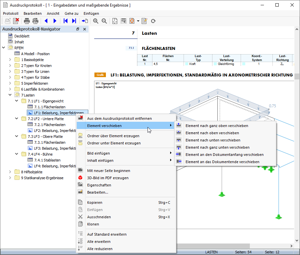Click the red 3D PDF cube icon
Screen dimensions: 300x255
click(x=80, y=178)
